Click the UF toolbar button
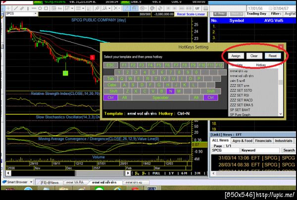 [x=197, y=8]
